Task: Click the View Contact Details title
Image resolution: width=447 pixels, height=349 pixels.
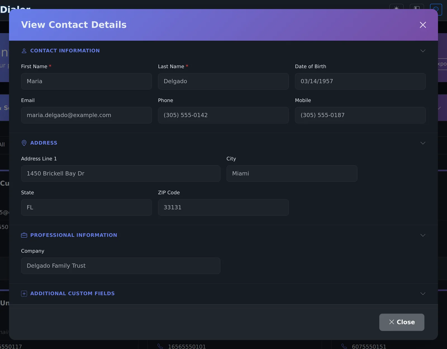Action: [x=74, y=25]
